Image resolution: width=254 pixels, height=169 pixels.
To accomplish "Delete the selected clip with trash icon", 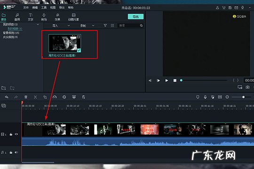I will (x=26, y=97).
